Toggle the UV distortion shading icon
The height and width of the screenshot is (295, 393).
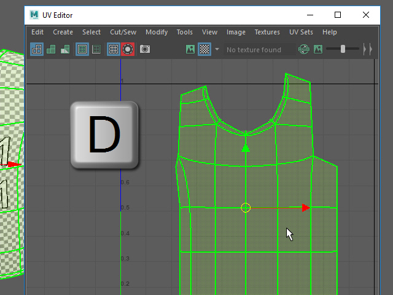(66, 49)
